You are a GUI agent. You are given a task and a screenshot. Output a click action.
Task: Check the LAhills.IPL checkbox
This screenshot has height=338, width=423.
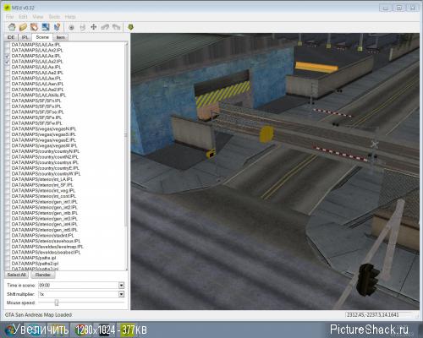tap(8, 95)
